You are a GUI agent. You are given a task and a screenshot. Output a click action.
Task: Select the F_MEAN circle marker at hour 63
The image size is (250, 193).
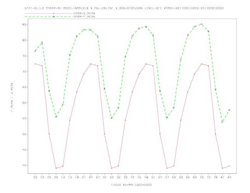click(x=181, y=59)
